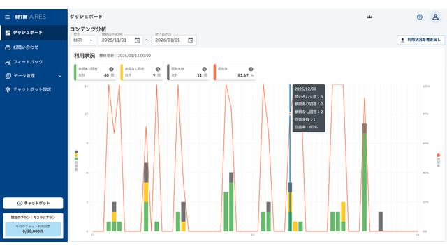This screenshot has width=447, height=251.
Task: Click the tallest green bar near chart's right
Action: pyautogui.click(x=365, y=182)
